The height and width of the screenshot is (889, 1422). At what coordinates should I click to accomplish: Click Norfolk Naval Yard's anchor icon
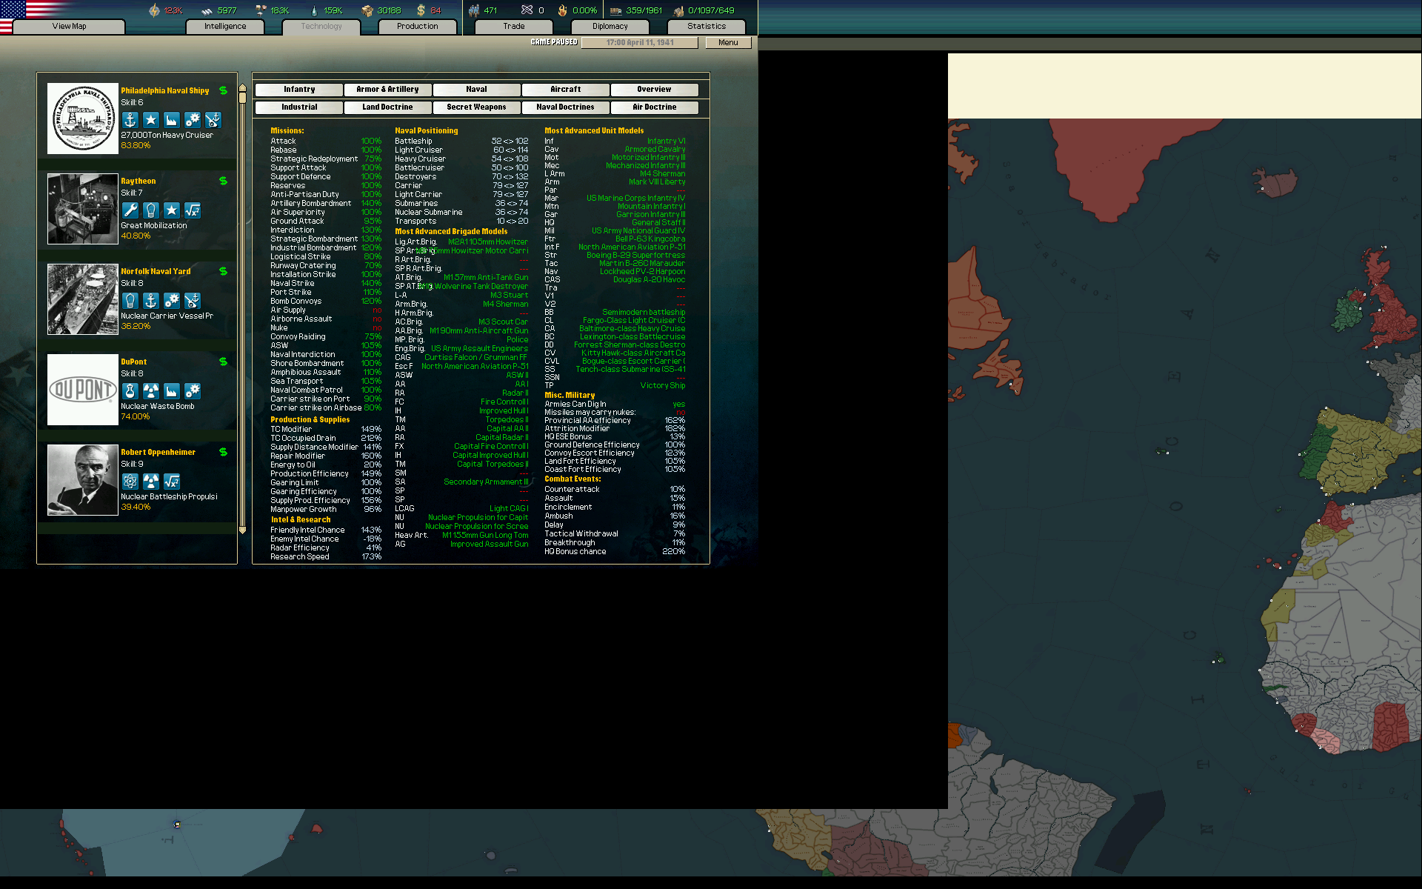click(x=151, y=301)
